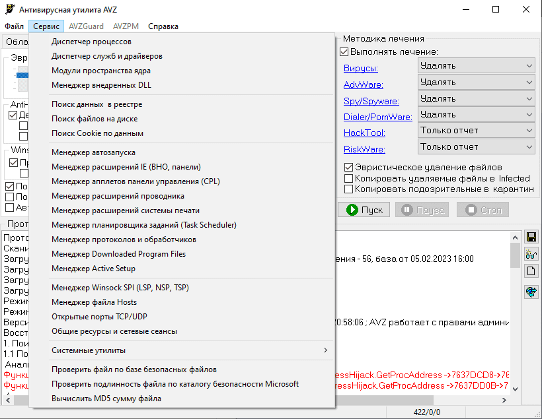Open the Dialer/PornWare action dropdown
Image resolution: width=542 pixels, height=419 pixels.
pos(477,115)
